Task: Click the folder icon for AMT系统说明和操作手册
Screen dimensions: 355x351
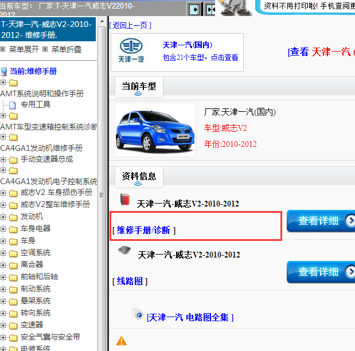Action: 13,83
